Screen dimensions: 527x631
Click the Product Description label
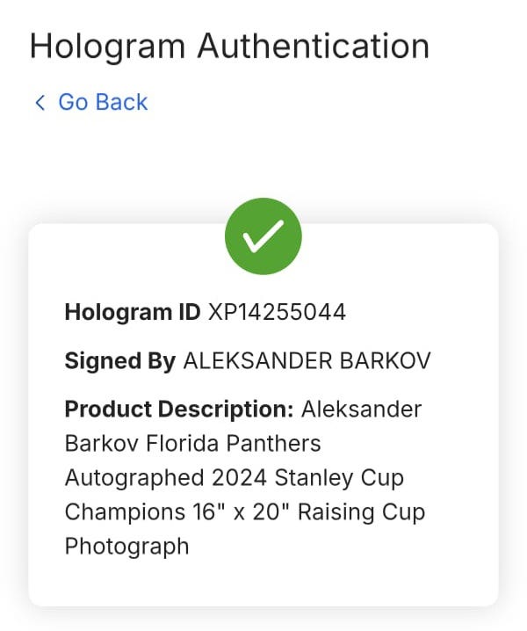[x=179, y=410]
